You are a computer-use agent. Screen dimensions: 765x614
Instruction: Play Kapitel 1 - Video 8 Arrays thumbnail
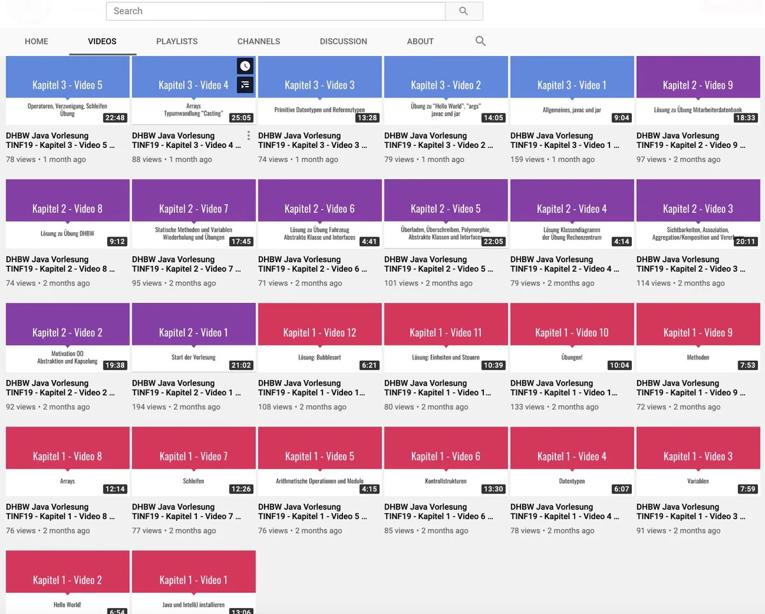coord(68,462)
